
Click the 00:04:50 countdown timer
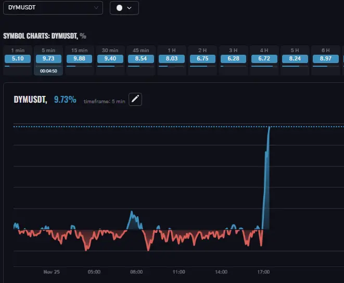(x=48, y=71)
